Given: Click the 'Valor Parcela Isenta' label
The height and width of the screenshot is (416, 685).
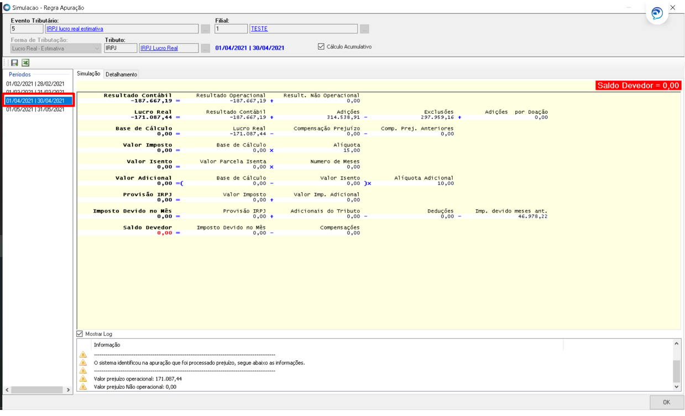Looking at the screenshot, I should [x=233, y=162].
